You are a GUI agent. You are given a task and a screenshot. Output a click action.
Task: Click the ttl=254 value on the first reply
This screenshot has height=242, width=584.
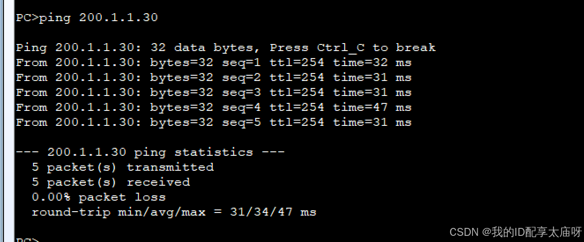297,62
